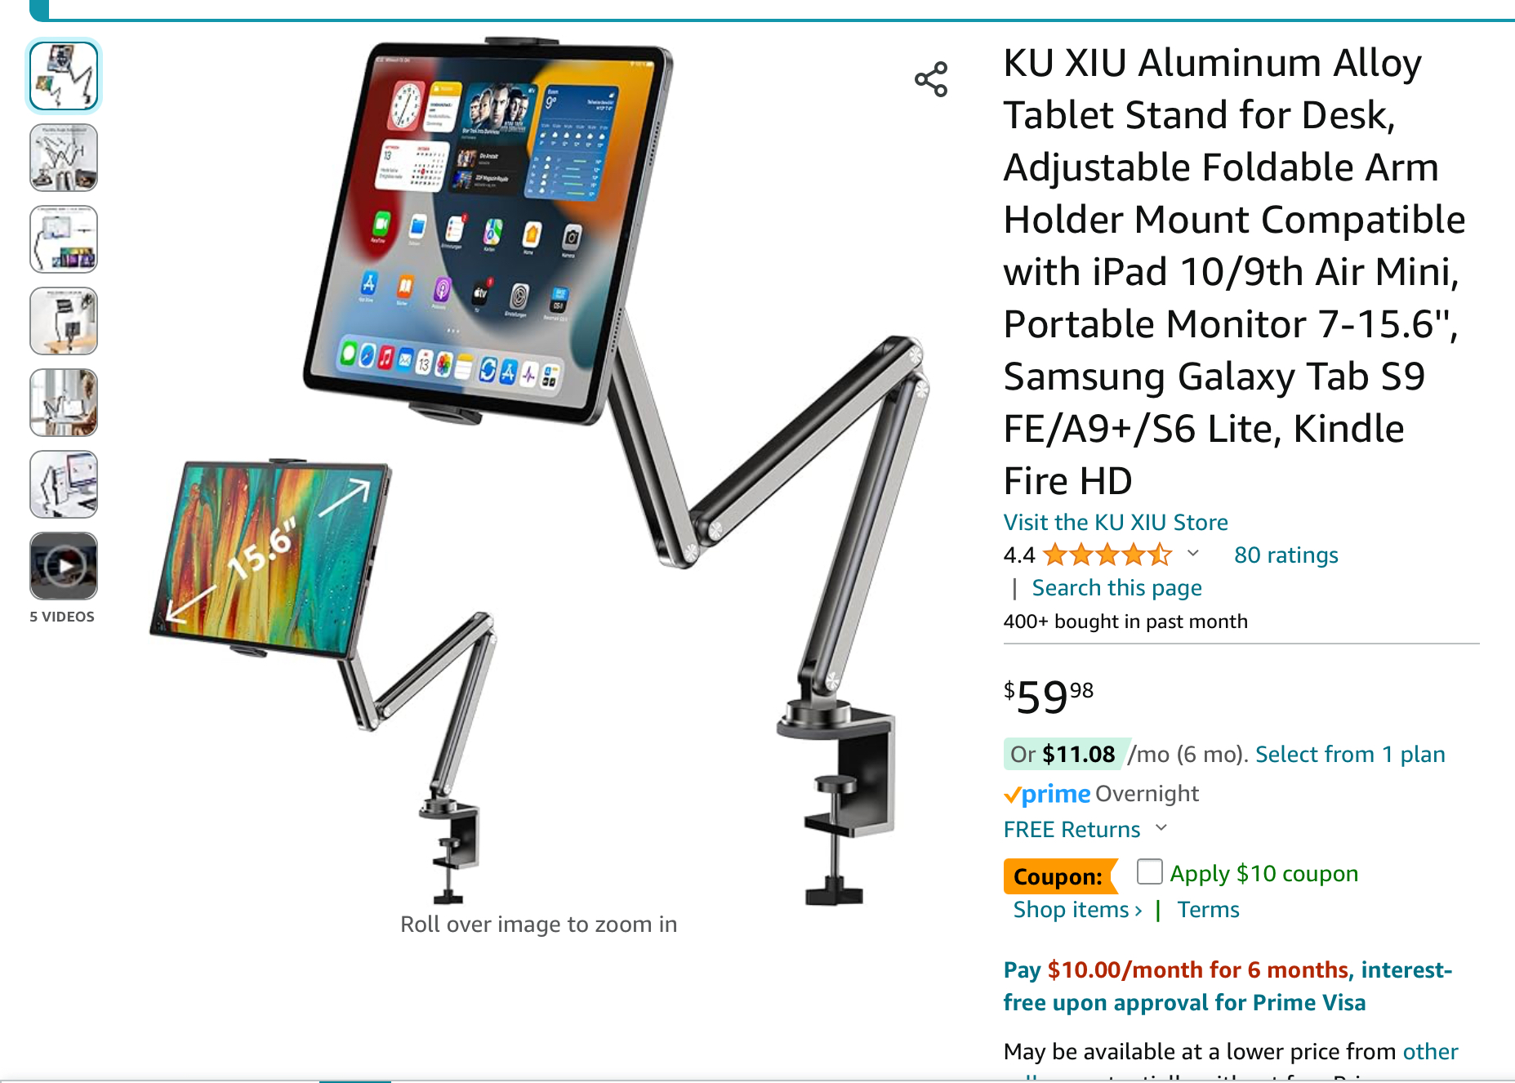
Task: Open the 80 ratings link
Action: (1286, 555)
